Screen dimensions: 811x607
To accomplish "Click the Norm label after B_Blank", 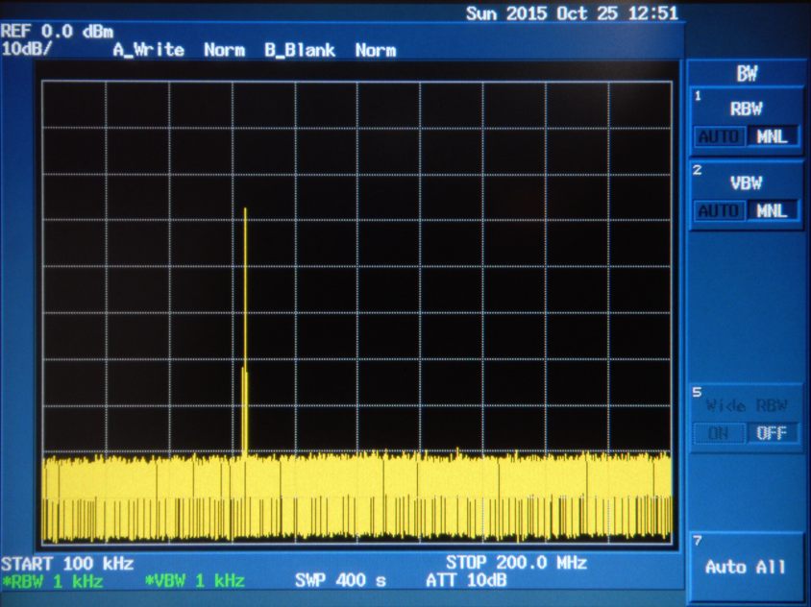I will [376, 51].
